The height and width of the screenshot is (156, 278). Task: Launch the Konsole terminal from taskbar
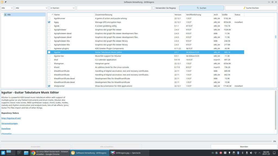click(19, 153)
